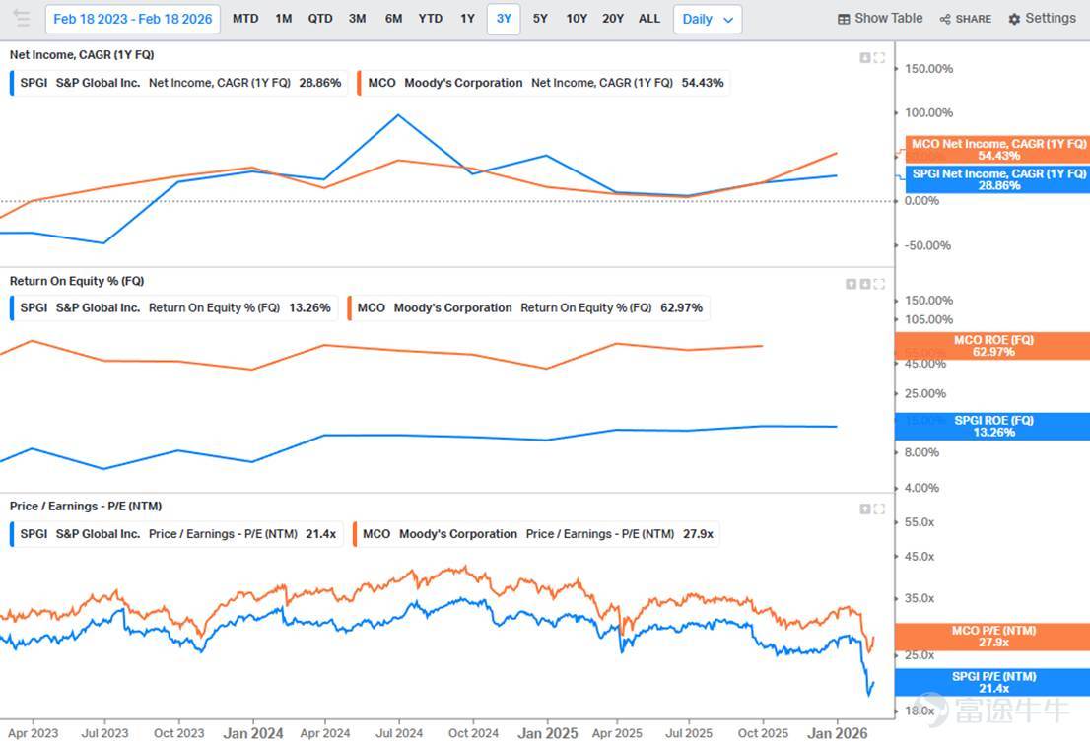Open the Settings label
This screenshot has height=746, width=1090.
tap(1051, 19)
